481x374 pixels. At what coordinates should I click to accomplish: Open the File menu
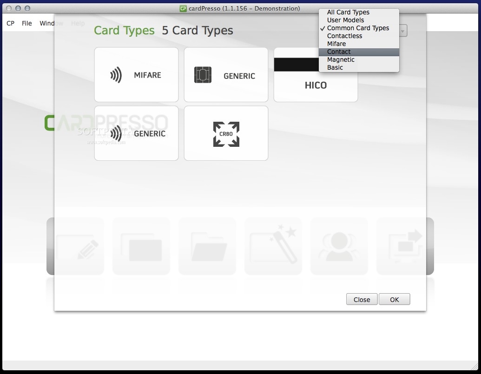(26, 23)
